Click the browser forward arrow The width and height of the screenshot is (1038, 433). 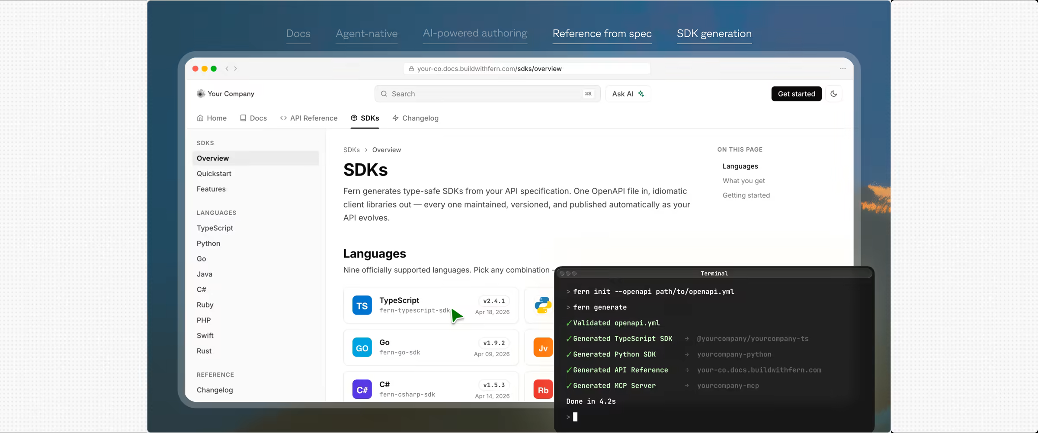[x=236, y=69]
